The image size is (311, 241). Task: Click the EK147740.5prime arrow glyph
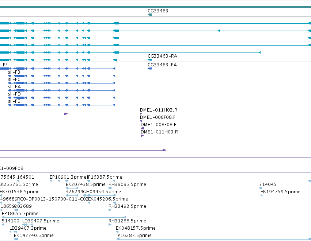click(x=16, y=239)
